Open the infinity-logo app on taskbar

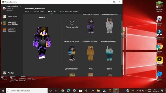[x=92, y=91]
